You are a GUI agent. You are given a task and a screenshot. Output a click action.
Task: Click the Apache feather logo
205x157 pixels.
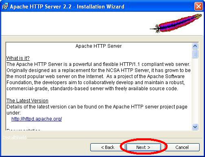[176, 23]
